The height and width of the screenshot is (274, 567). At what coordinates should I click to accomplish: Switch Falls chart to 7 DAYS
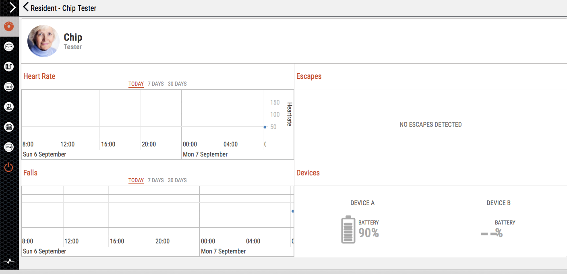(x=155, y=180)
